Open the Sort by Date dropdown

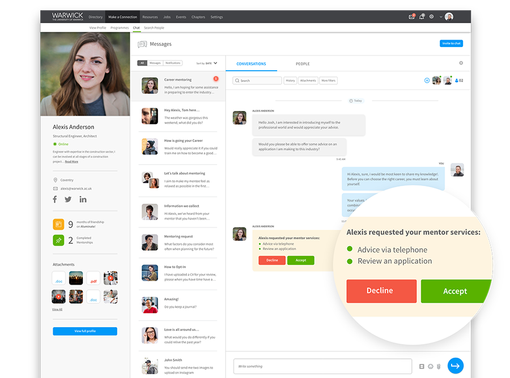coord(206,63)
